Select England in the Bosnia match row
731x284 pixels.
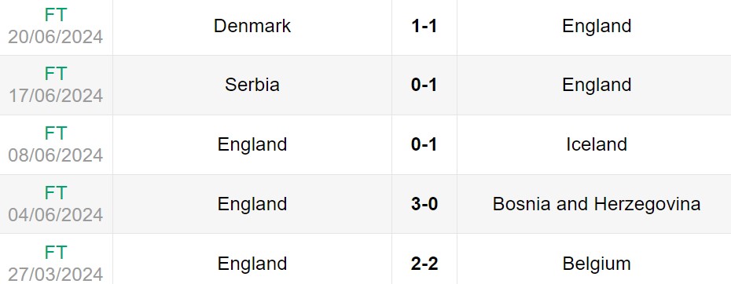252,204
